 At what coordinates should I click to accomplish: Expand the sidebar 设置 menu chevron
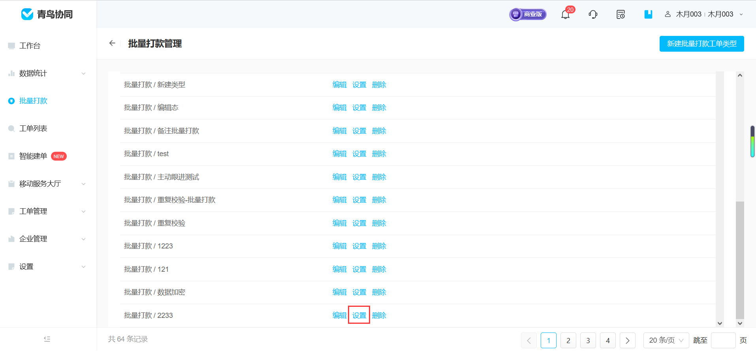[83, 267]
